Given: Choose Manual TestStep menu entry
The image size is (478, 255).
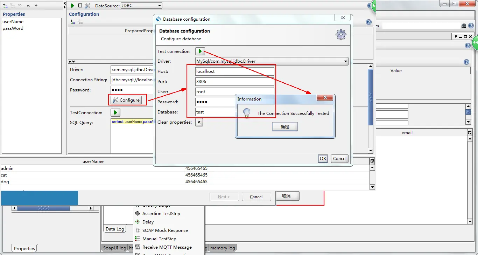Looking at the screenshot, I should pos(159,239).
